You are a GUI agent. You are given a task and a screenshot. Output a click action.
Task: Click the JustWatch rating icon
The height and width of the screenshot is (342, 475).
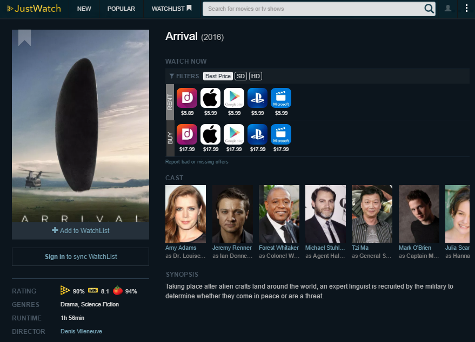tap(65, 290)
